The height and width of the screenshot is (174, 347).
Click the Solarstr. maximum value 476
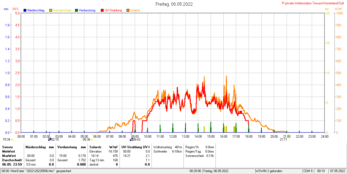pyautogui.click(x=115, y=156)
